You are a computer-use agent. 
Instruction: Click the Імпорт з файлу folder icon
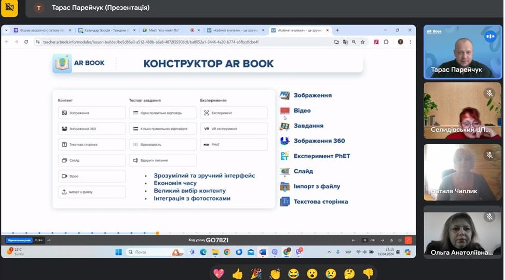pos(285,186)
